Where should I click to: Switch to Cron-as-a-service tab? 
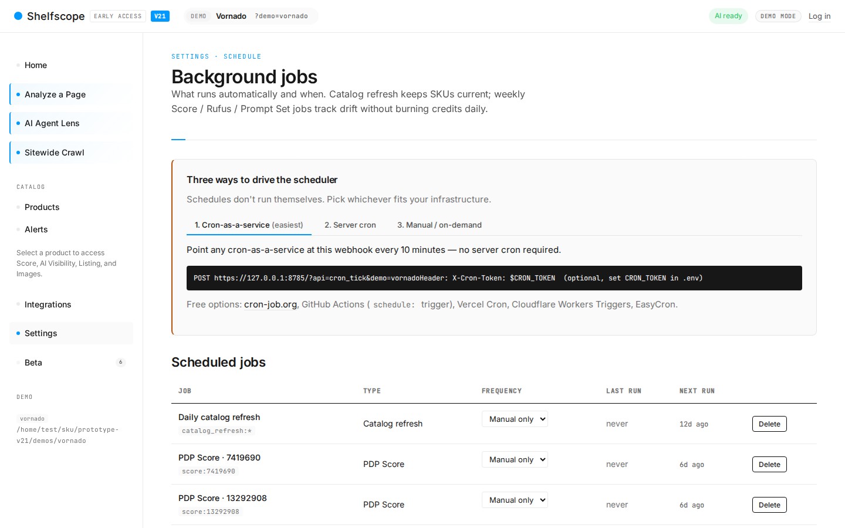(x=249, y=225)
